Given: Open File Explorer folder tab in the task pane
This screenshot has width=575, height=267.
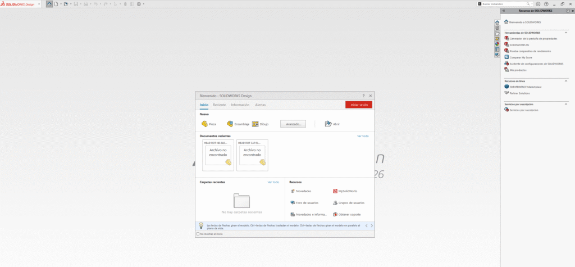Looking at the screenshot, I should point(498,33).
